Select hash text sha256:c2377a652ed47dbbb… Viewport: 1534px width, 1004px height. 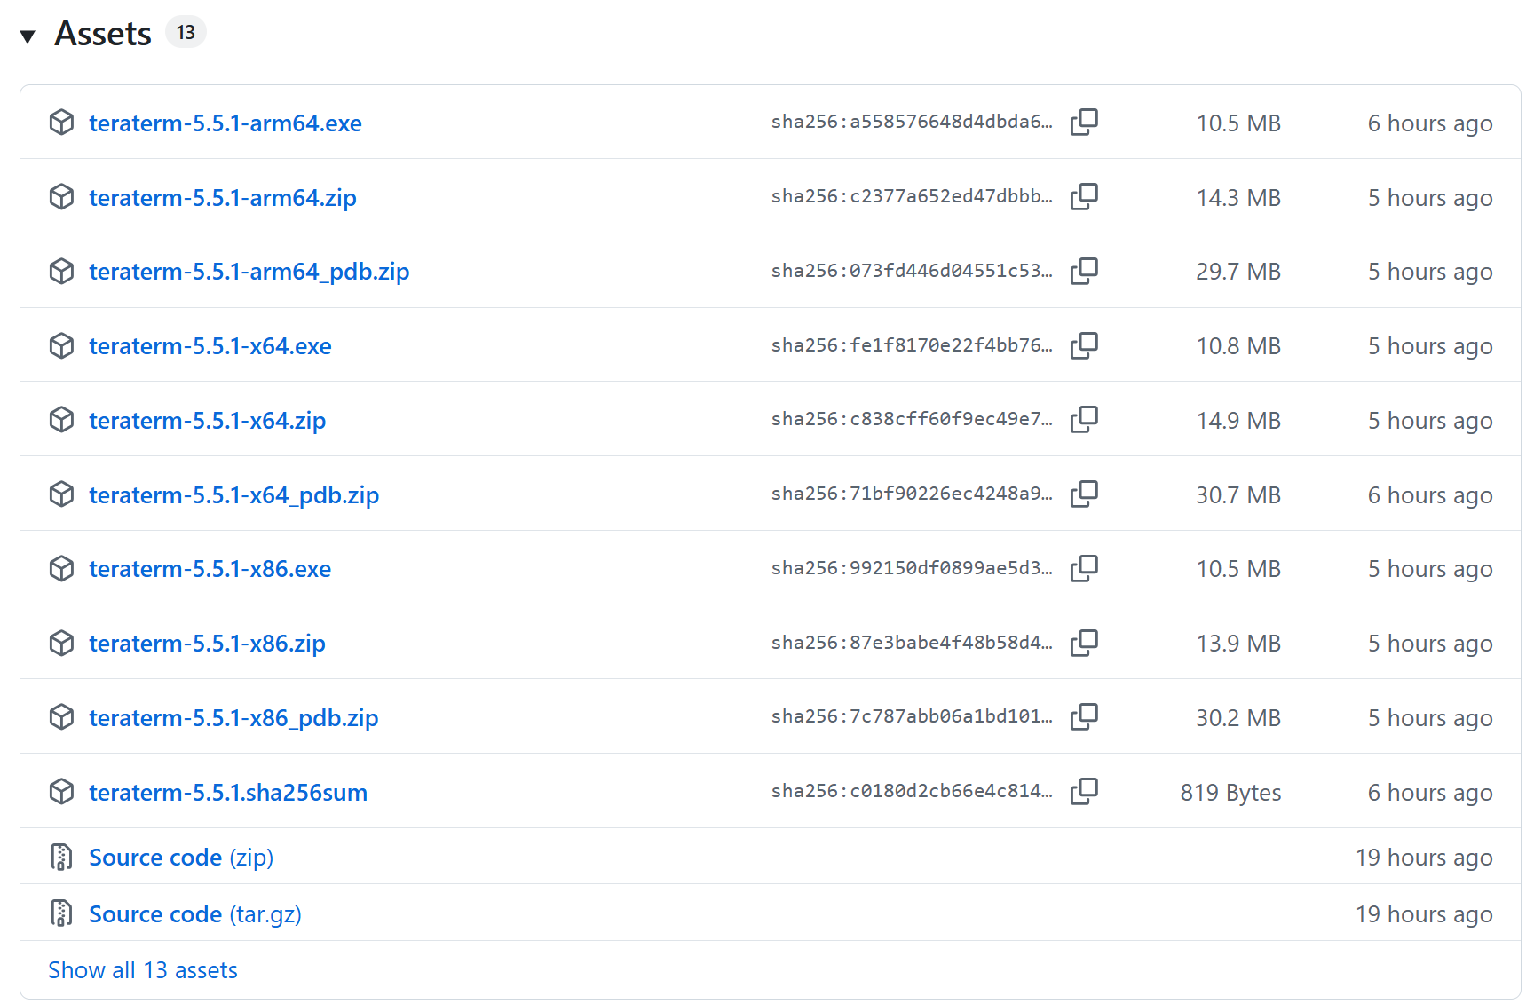coord(912,196)
